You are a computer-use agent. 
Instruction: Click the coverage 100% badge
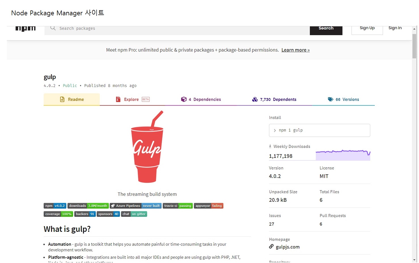click(58, 214)
